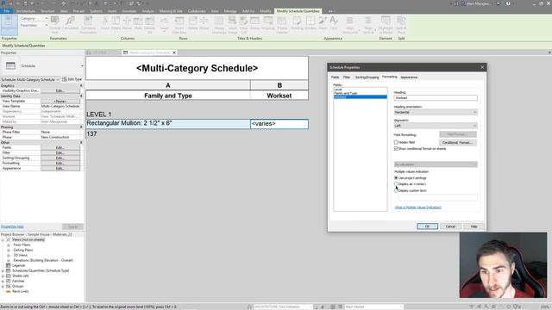Uncheck Show conditional format on sheets
The image size is (552, 310).
pyautogui.click(x=396, y=149)
